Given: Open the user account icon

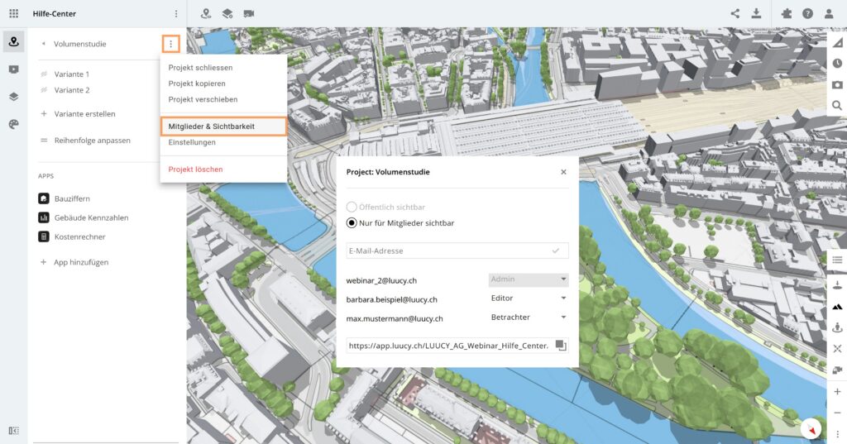Looking at the screenshot, I should [x=829, y=13].
